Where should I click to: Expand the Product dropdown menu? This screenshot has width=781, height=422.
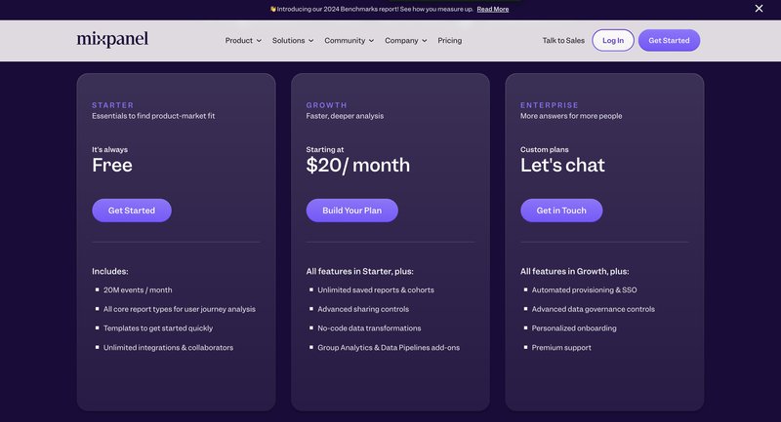(x=243, y=41)
